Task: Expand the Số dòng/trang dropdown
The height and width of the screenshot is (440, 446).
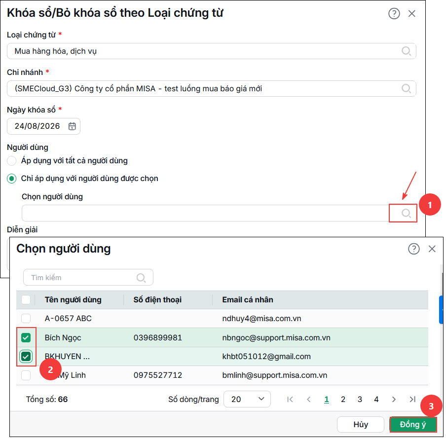Action: click(247, 399)
